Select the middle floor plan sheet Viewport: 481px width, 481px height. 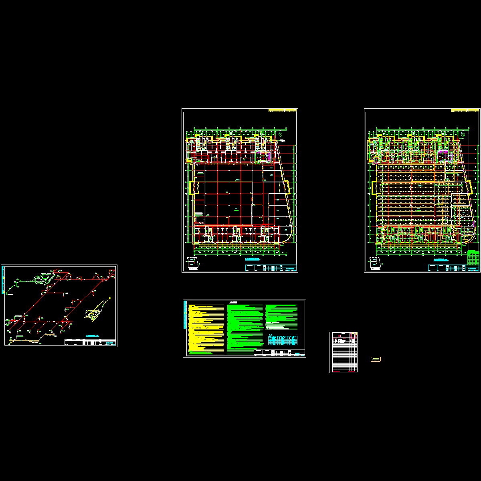(240, 190)
